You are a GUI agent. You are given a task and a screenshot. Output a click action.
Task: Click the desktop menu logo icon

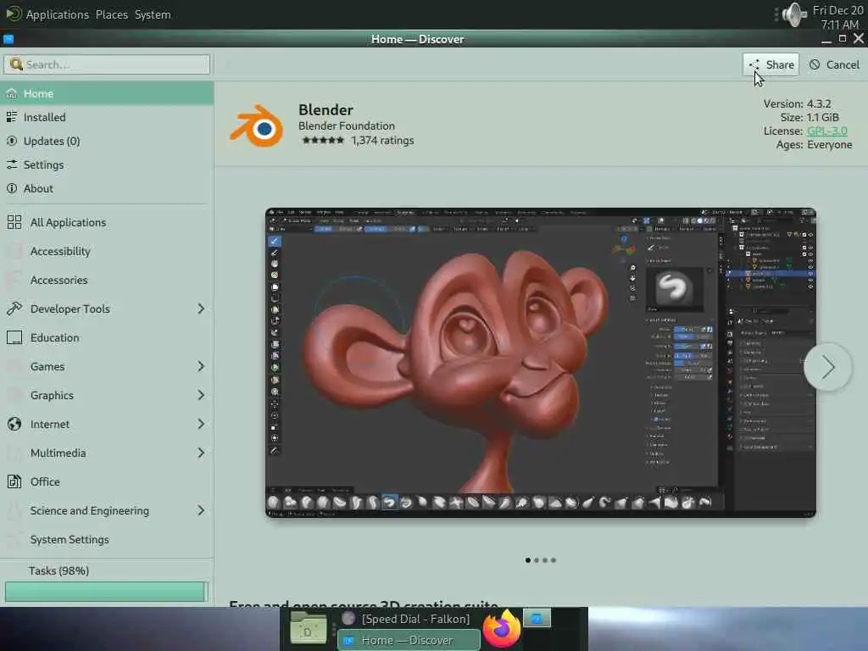14,14
